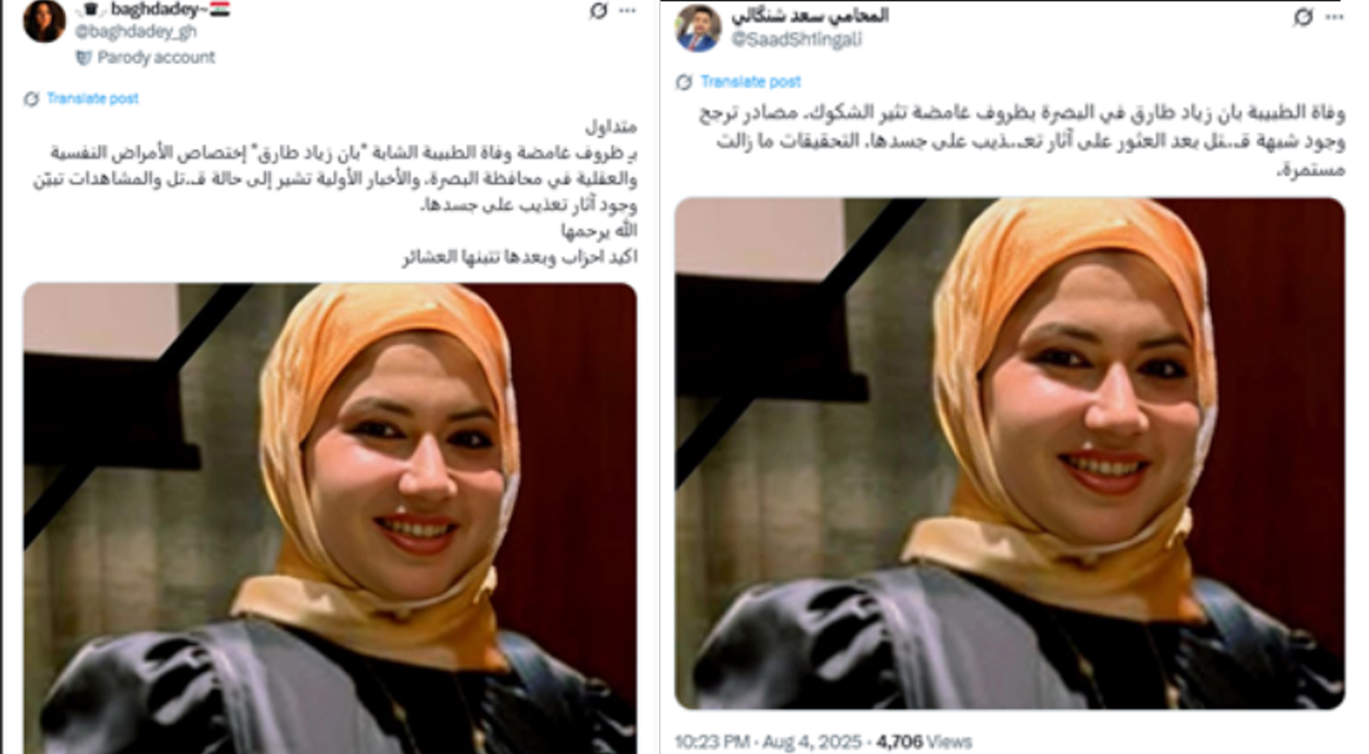Translate the SaadShingali post
Screen dimensions: 1369x754
click(751, 82)
